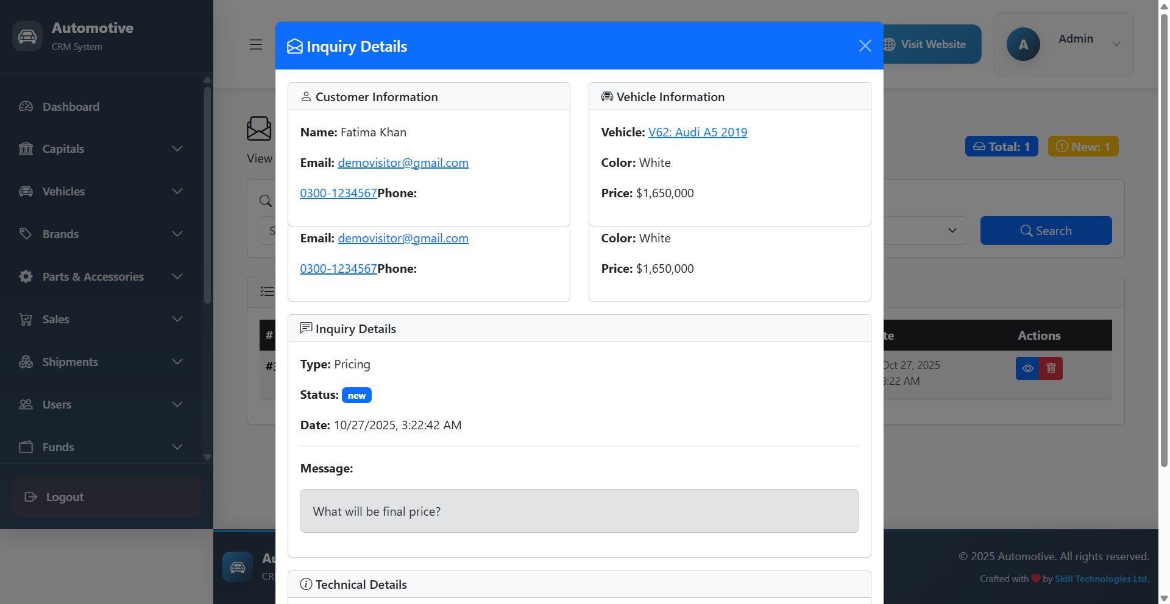Image resolution: width=1170 pixels, height=604 pixels.
Task: Click the Sales cart icon
Action: 26,319
